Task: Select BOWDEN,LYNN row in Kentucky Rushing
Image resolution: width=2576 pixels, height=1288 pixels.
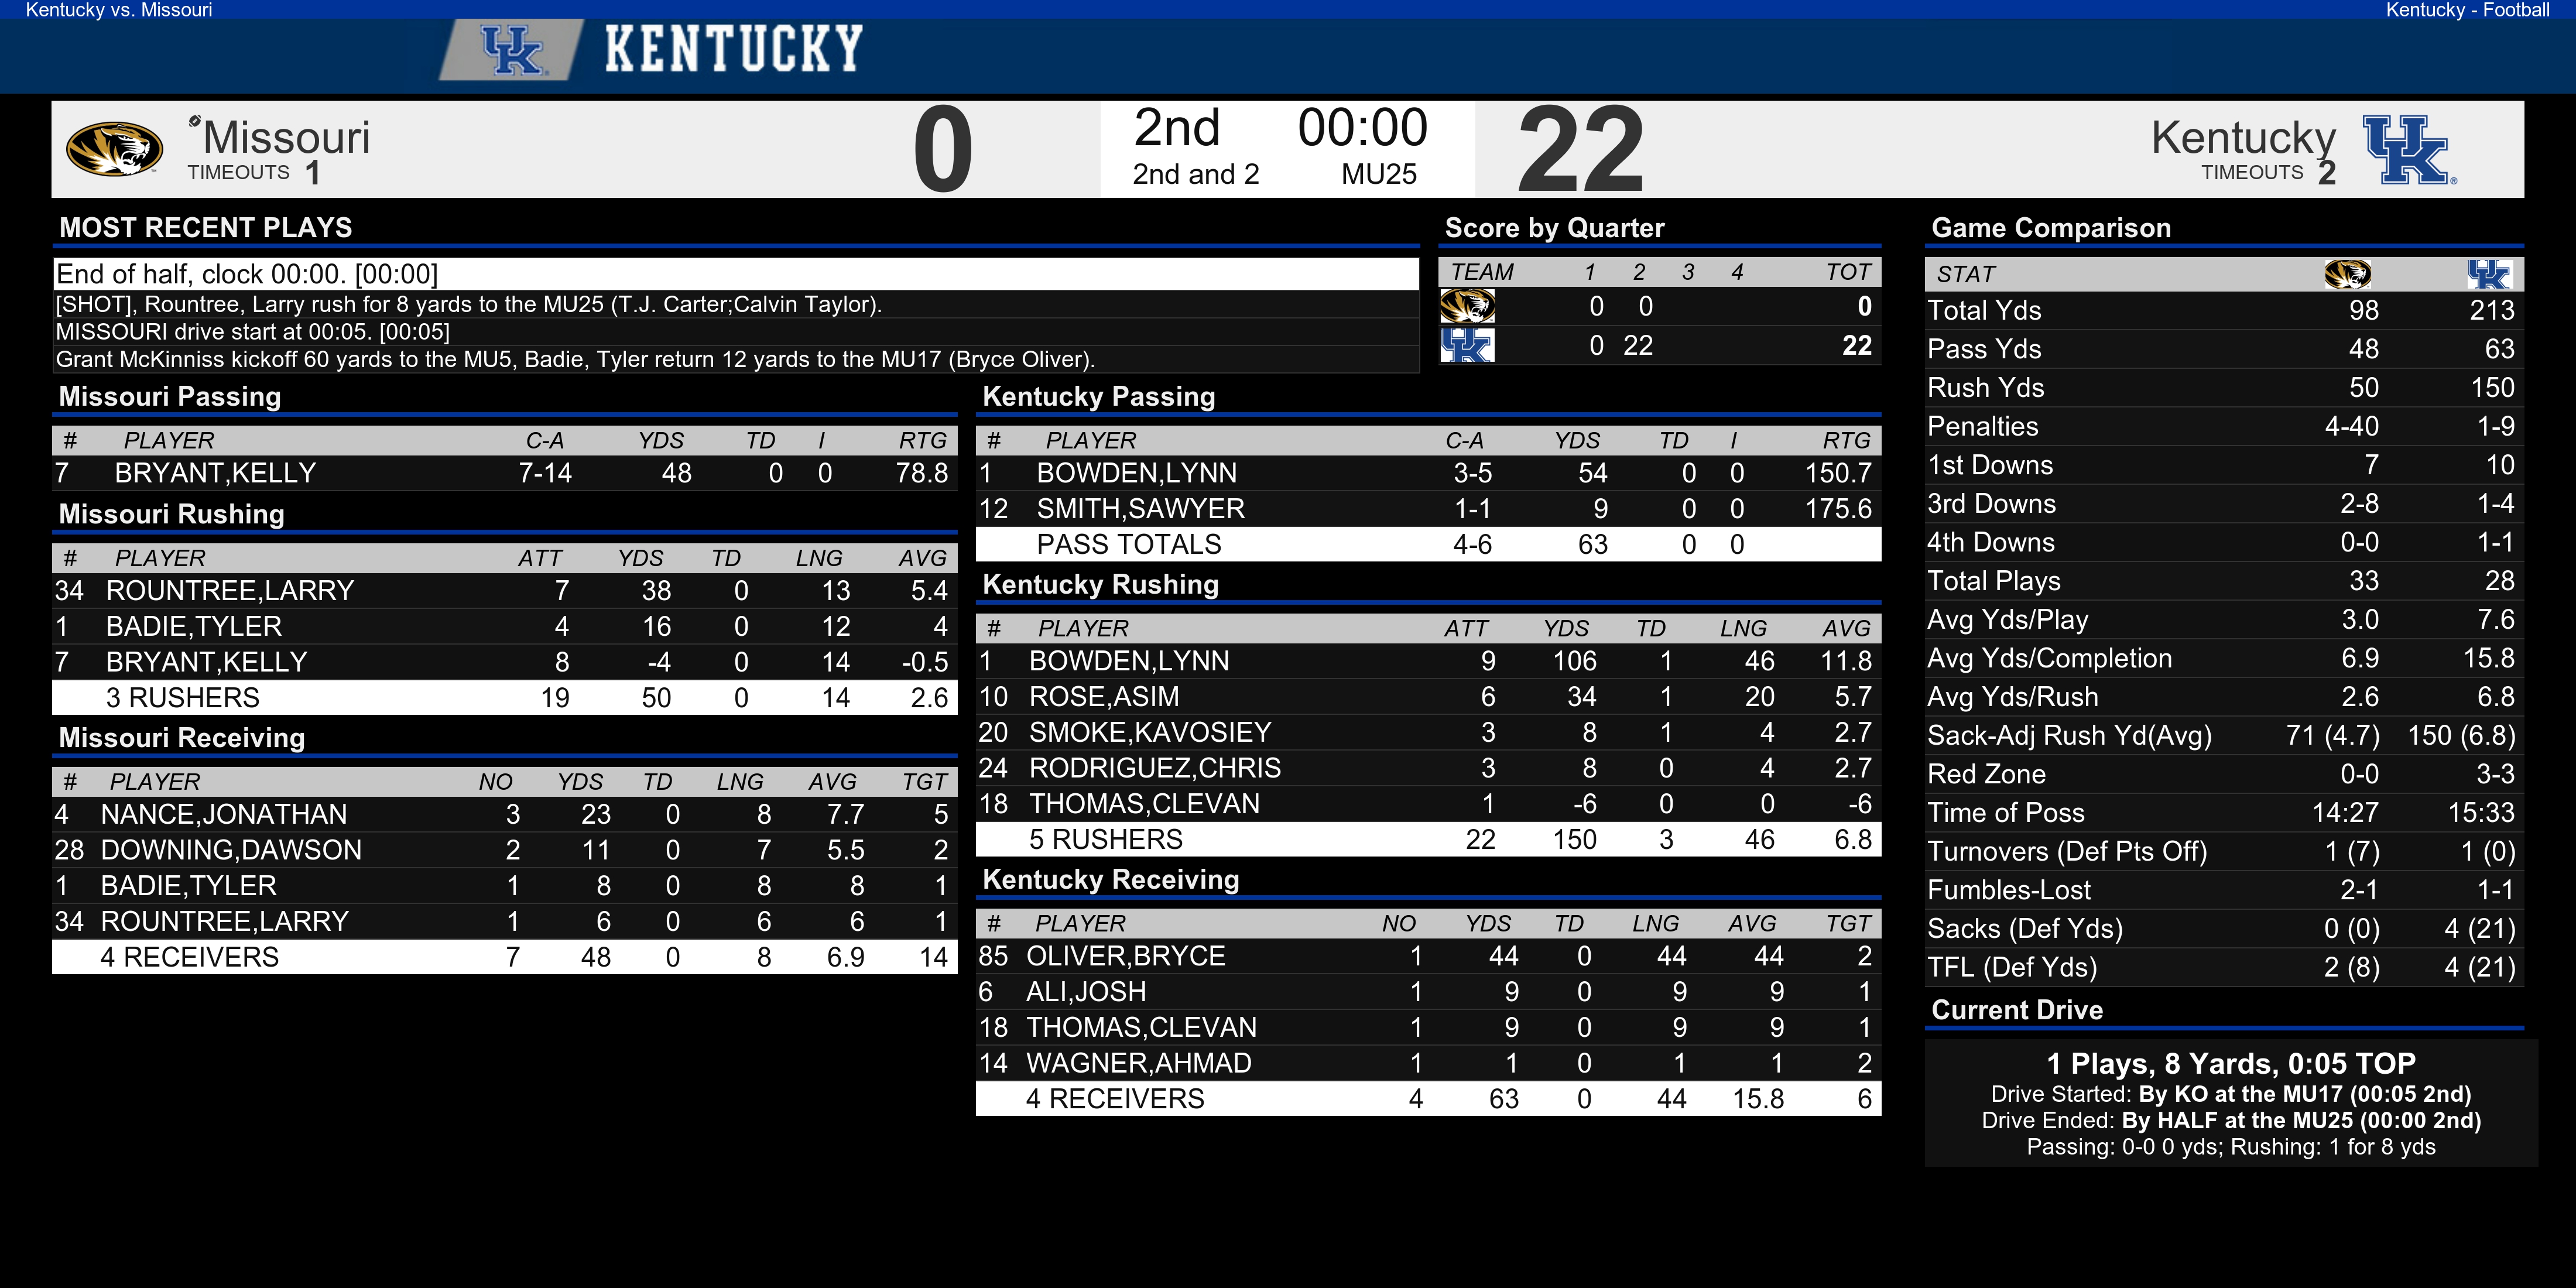Action: (x=1428, y=661)
